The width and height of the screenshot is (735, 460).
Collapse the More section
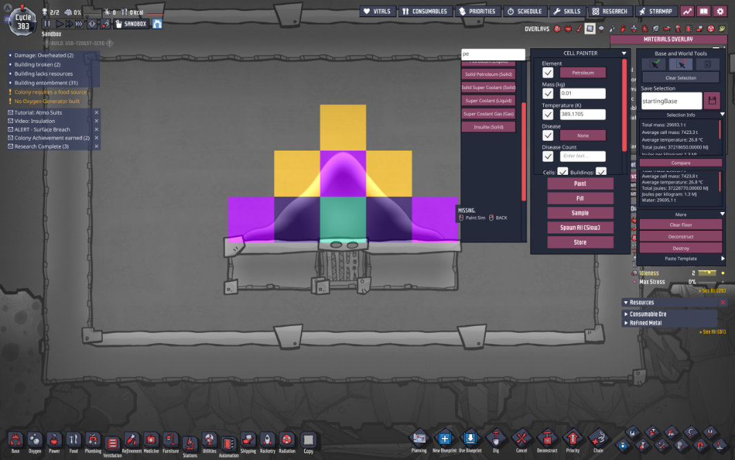pos(723,214)
